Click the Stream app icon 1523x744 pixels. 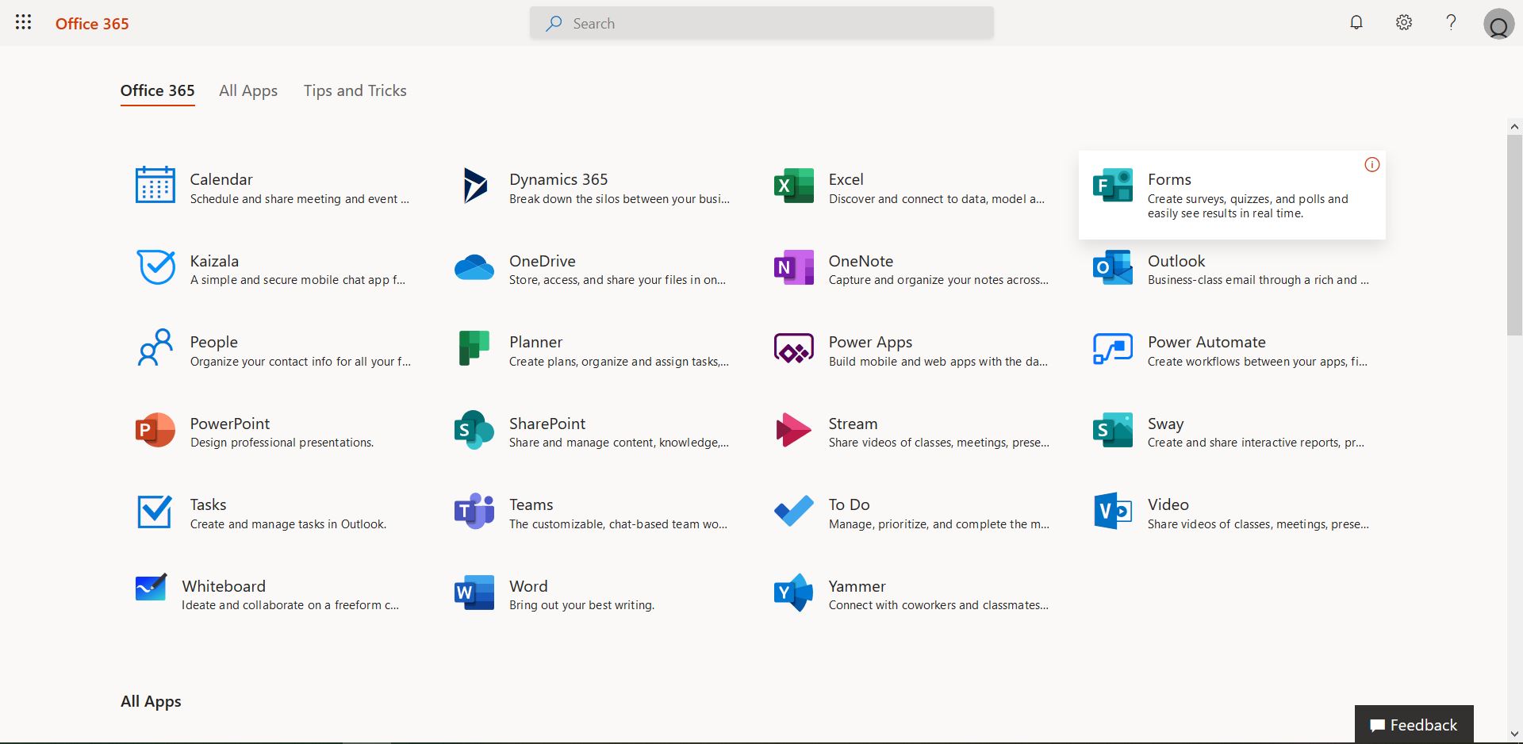coord(793,430)
